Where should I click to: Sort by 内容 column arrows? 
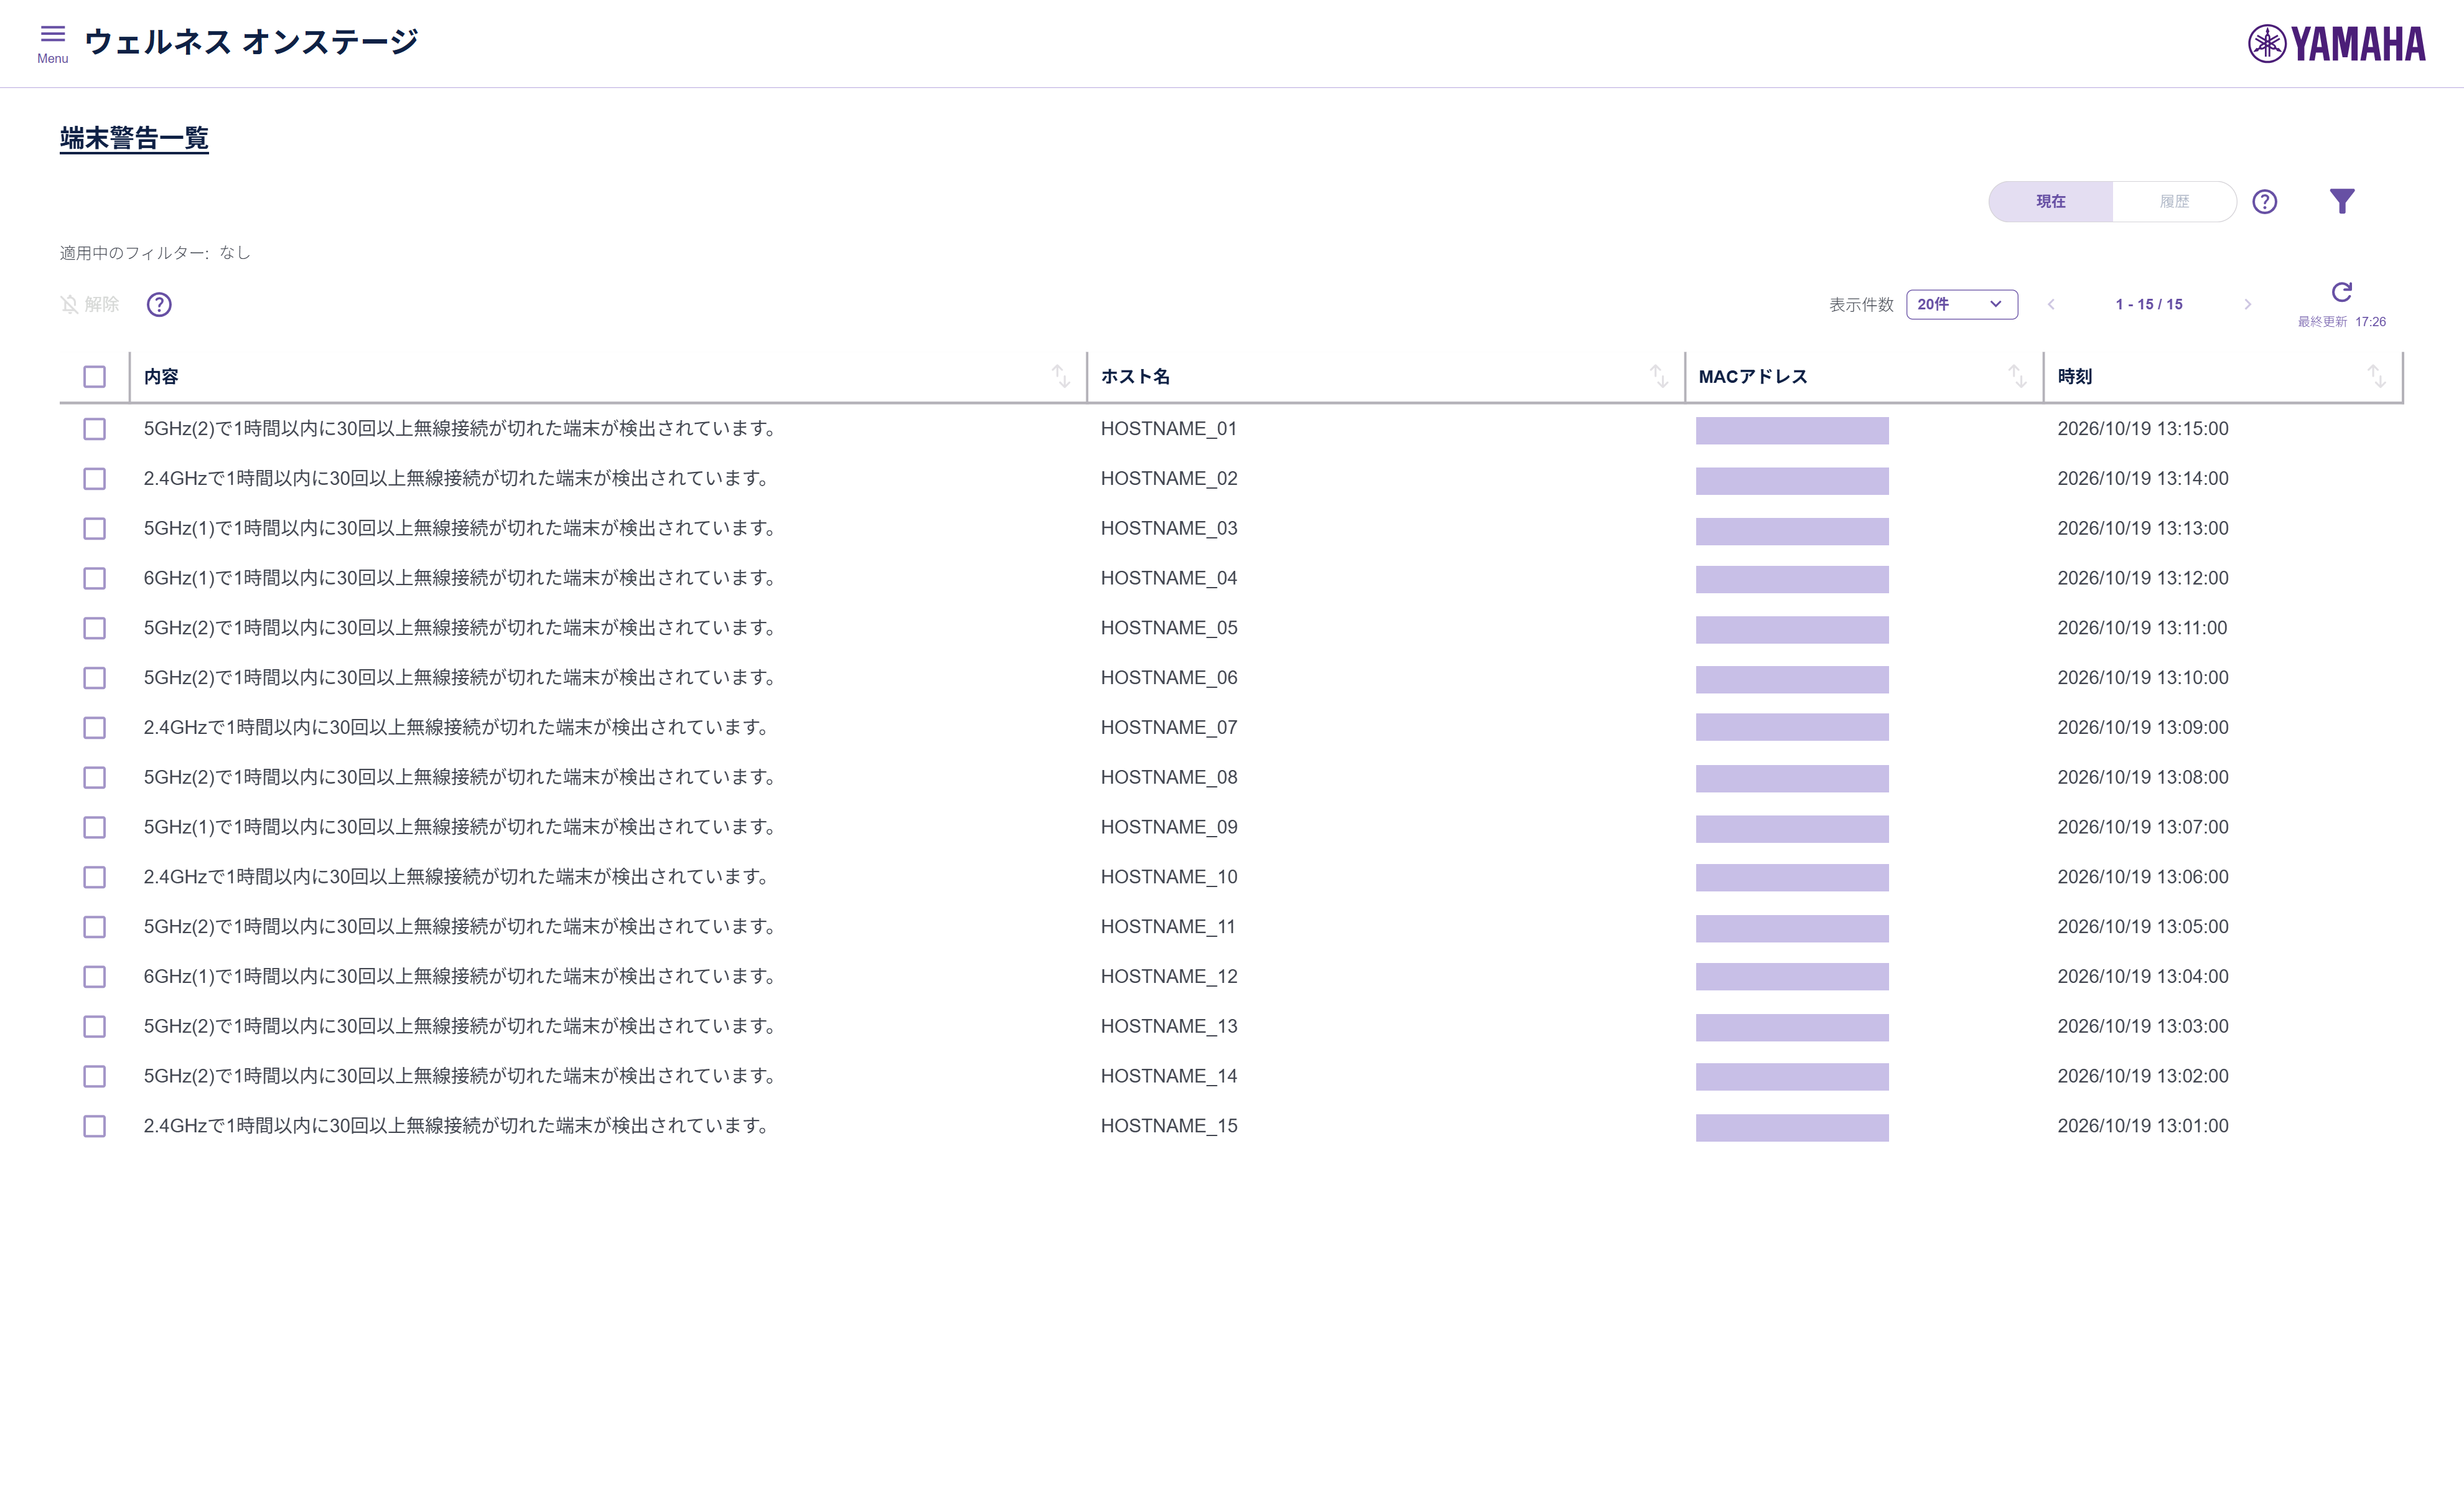[1061, 376]
